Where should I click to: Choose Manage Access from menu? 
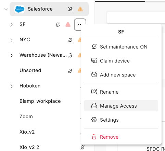pyautogui.click(x=121, y=106)
